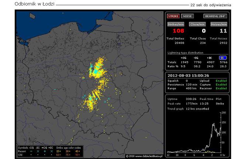The height and width of the screenshot is (159, 245).
Task: Click the +IC column header in table
Action: coord(209,58)
